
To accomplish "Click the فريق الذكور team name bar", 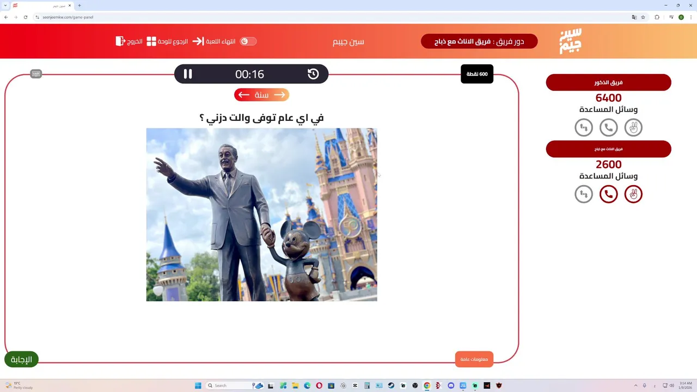I will coord(609,82).
